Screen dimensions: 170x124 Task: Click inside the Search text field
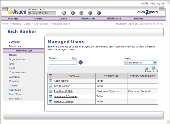pos(63,63)
